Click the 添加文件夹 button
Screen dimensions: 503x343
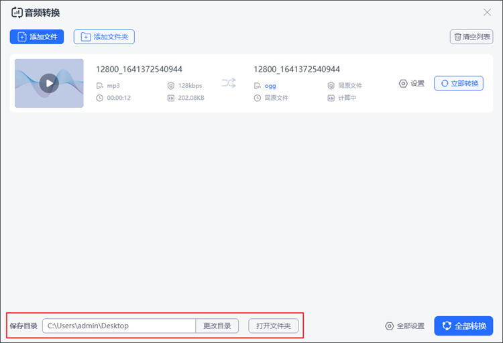104,37
